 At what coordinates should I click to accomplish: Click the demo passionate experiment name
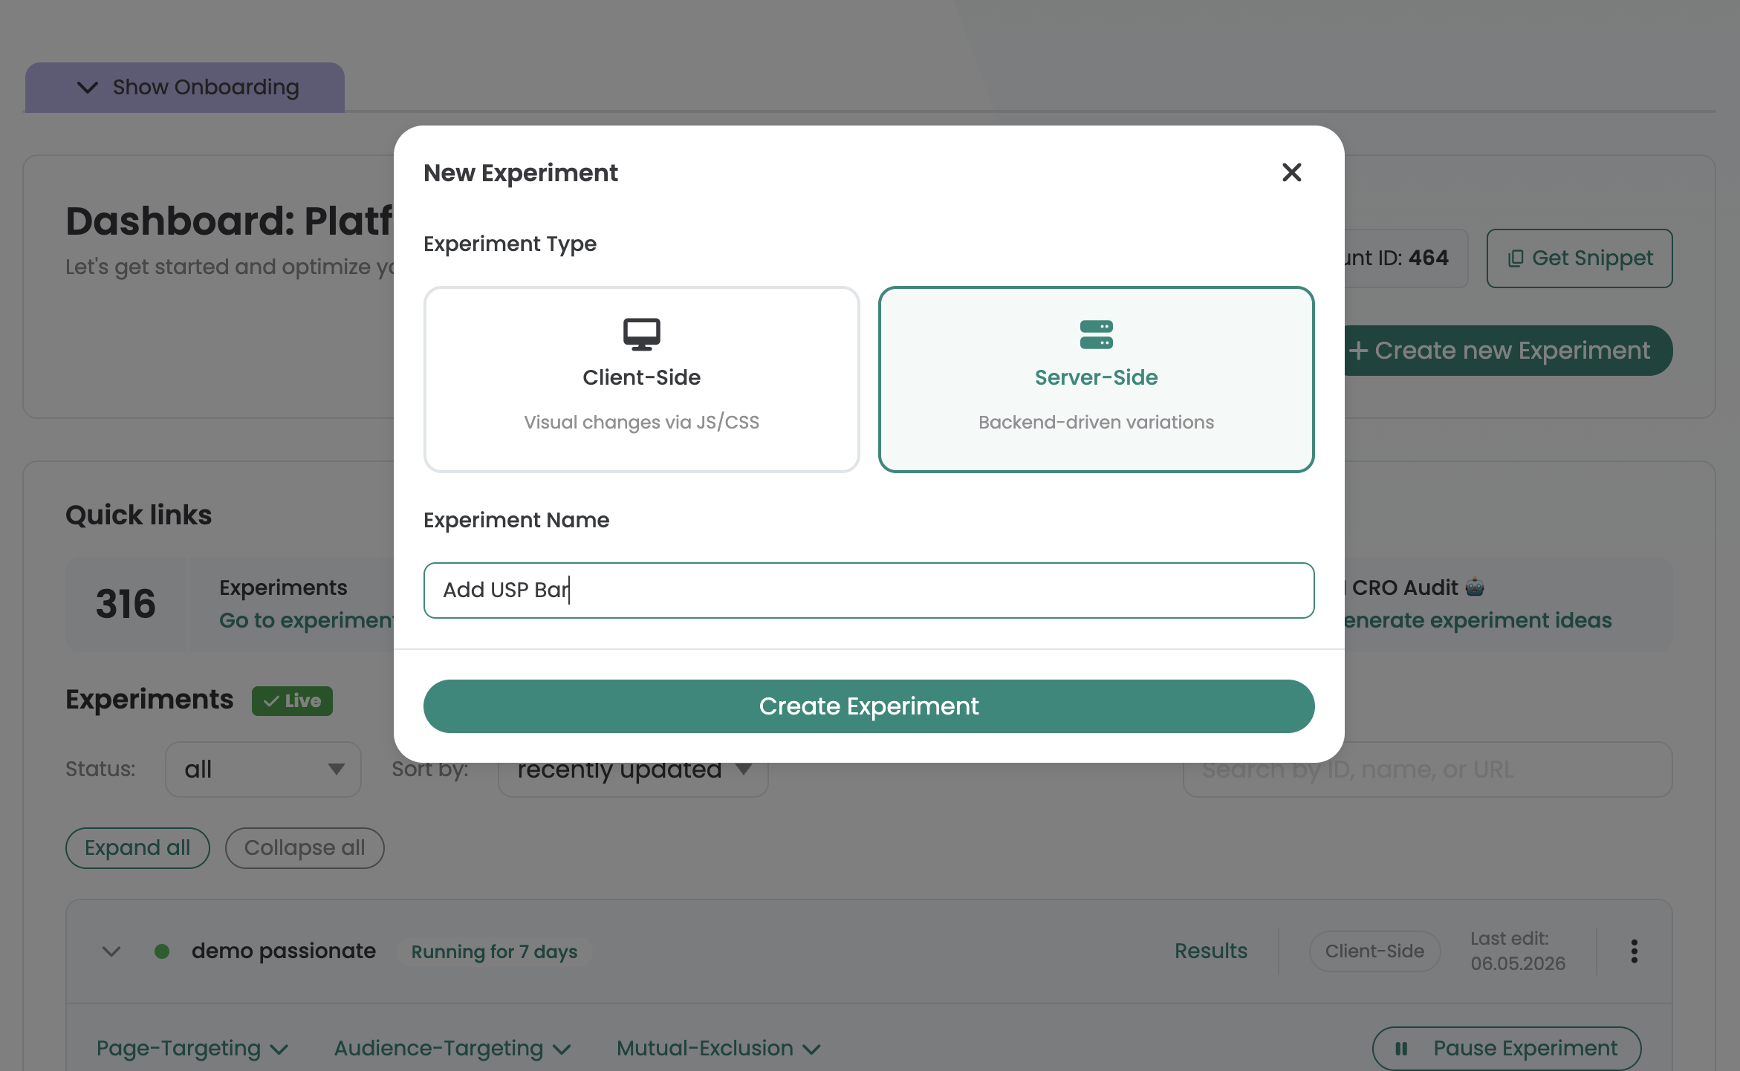tap(284, 951)
